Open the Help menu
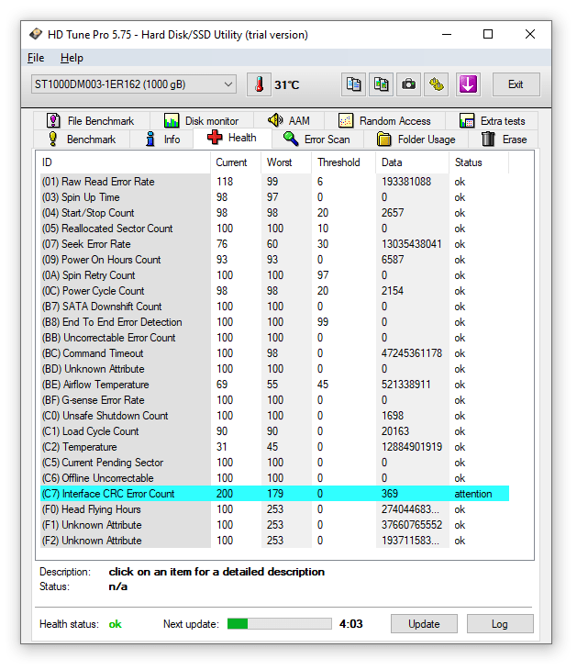Screen dimensions: 577x670 pyautogui.click(x=72, y=58)
